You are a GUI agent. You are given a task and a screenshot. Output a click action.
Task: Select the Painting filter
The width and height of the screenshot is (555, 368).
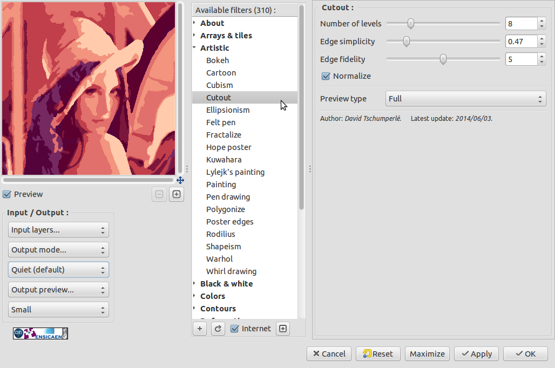221,185
